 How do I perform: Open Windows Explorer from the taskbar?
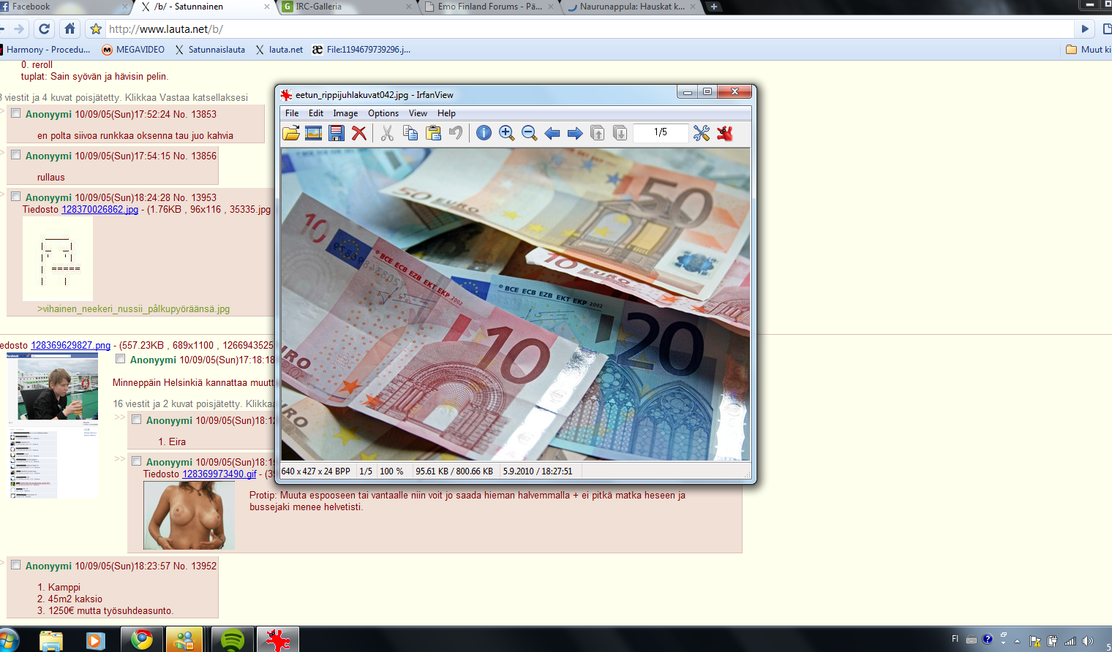tap(51, 640)
